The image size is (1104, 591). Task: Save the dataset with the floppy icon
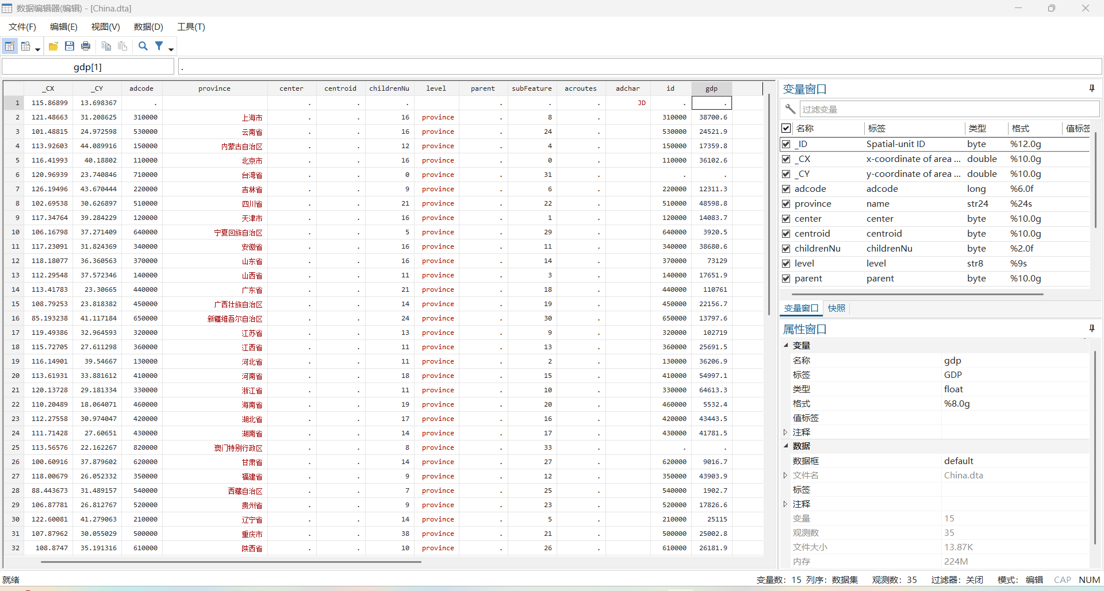70,47
